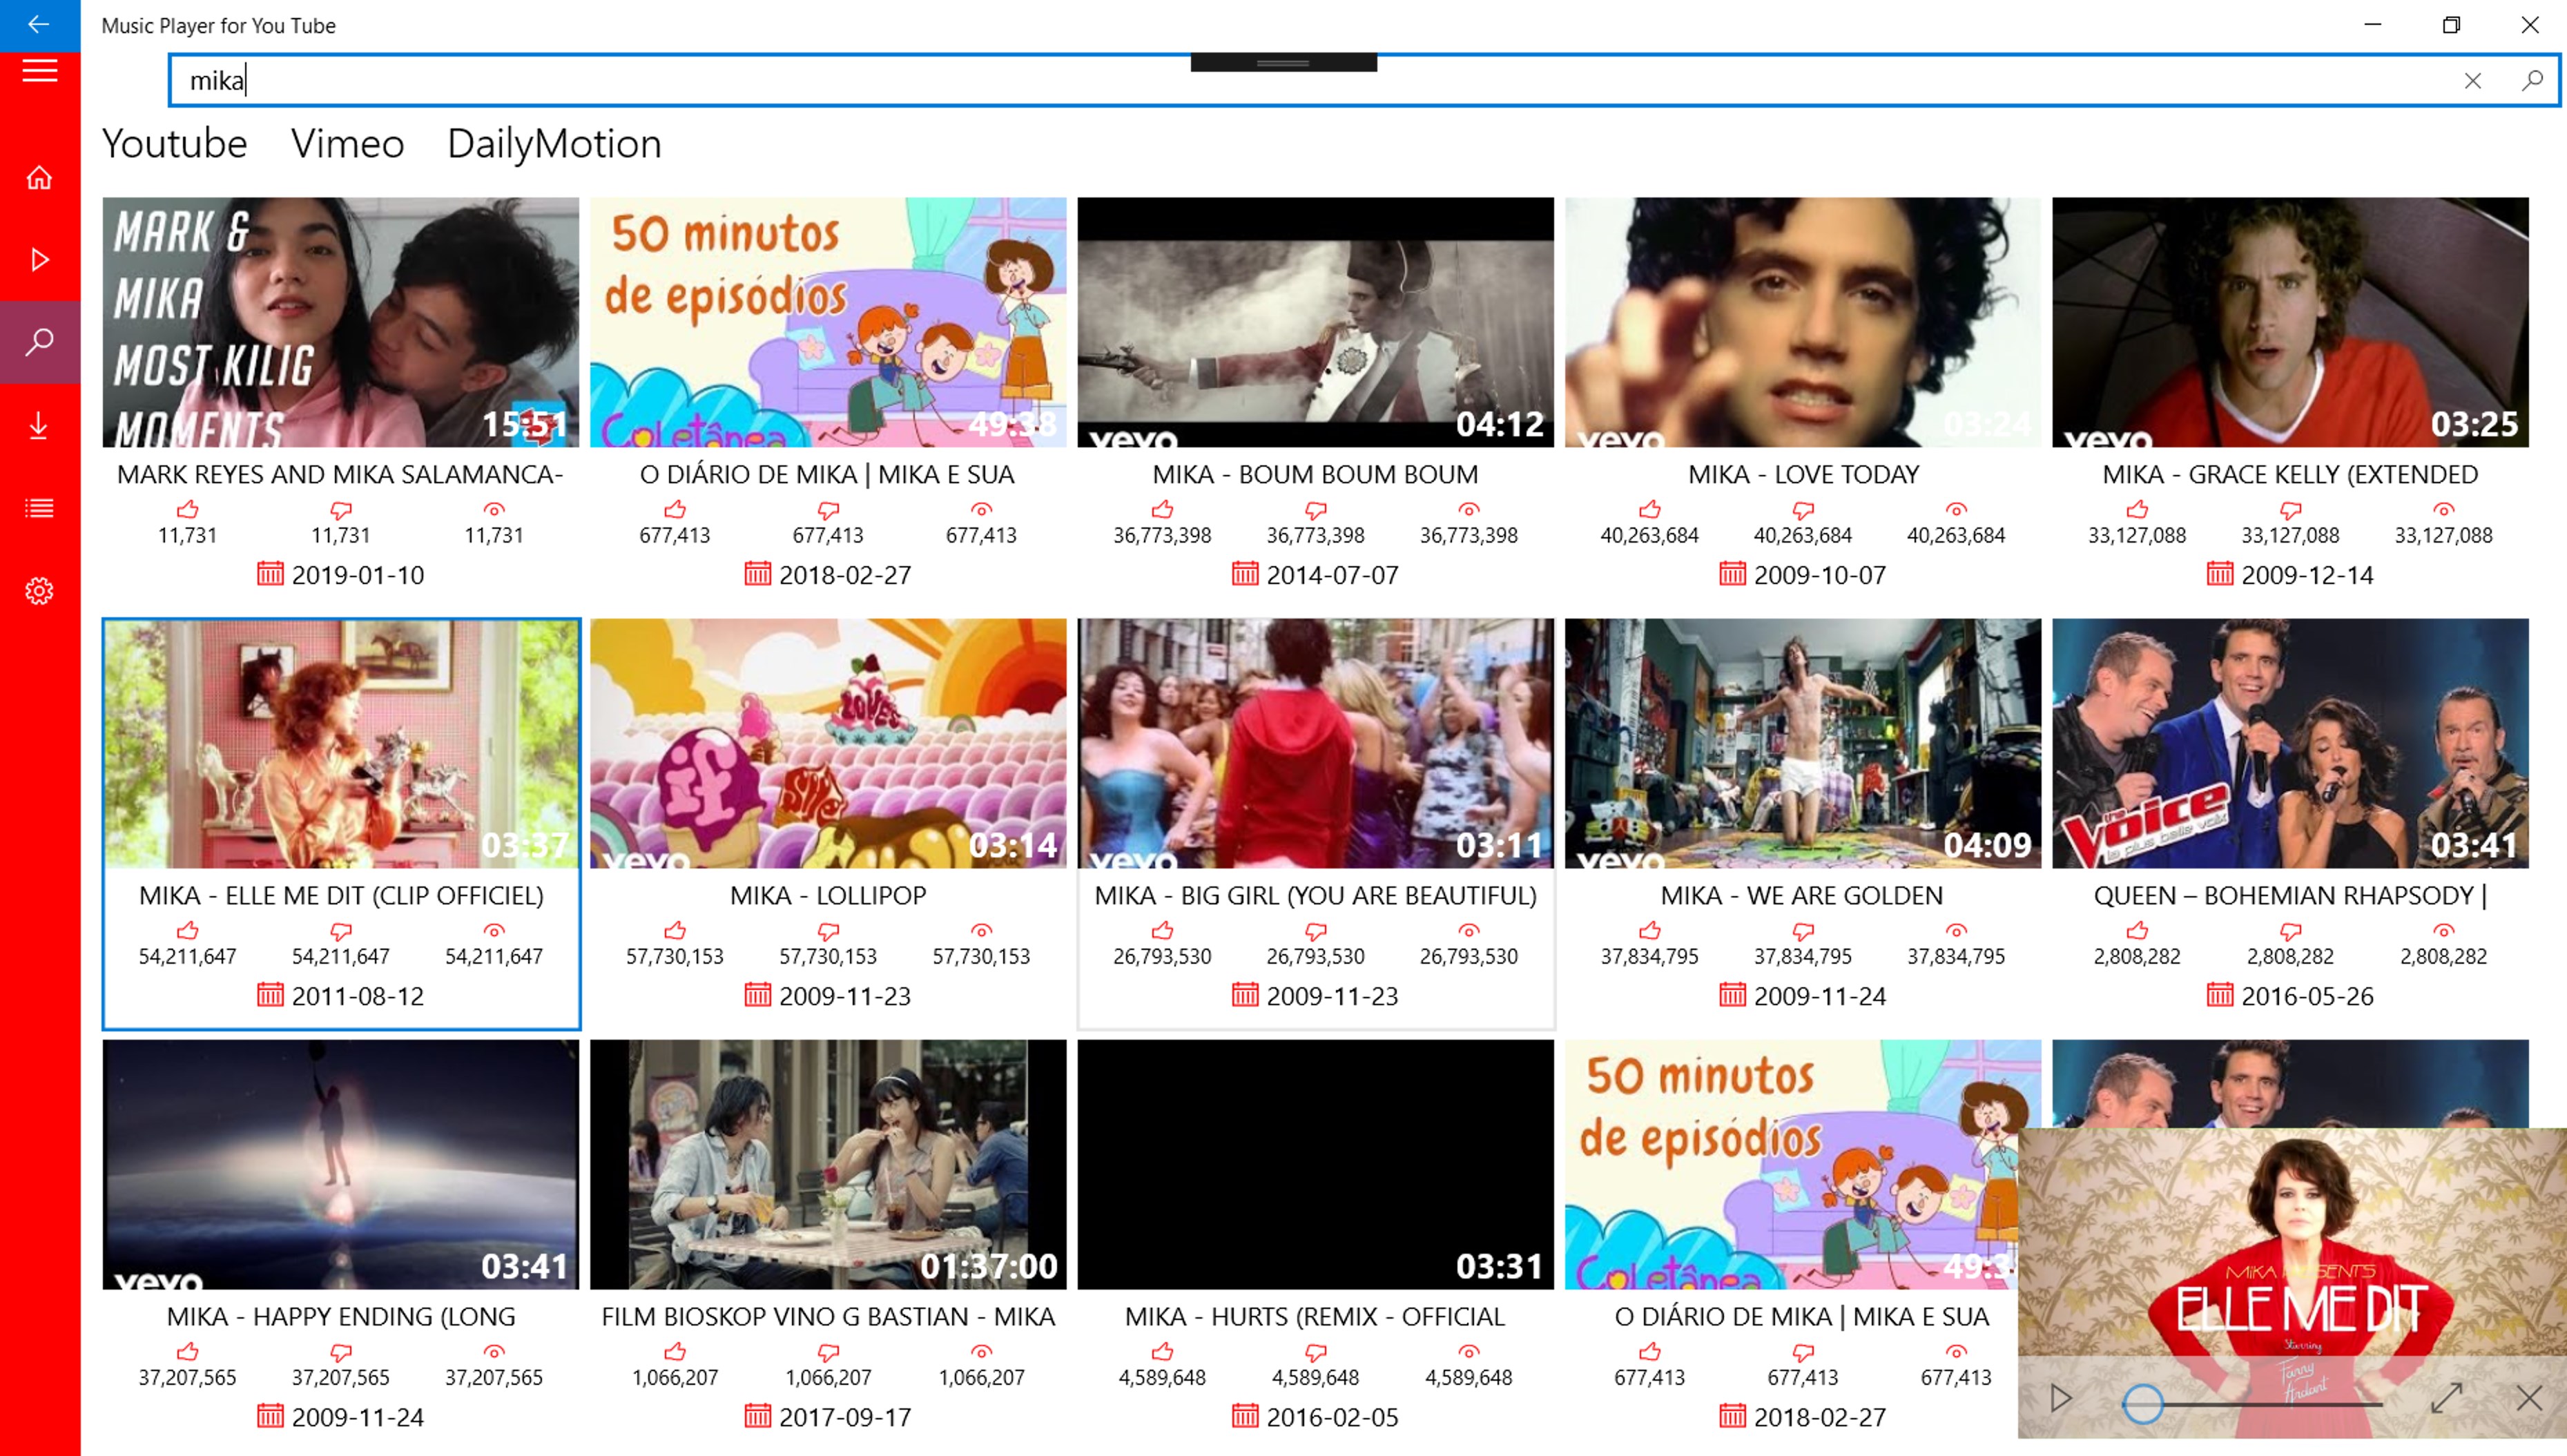
Task: Open the hamburger menu in sidebar
Action: pos(39,71)
